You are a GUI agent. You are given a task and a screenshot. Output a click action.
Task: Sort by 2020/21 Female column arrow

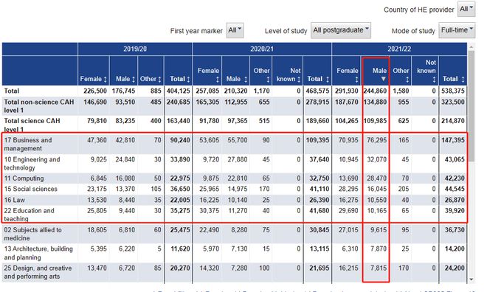click(218, 80)
